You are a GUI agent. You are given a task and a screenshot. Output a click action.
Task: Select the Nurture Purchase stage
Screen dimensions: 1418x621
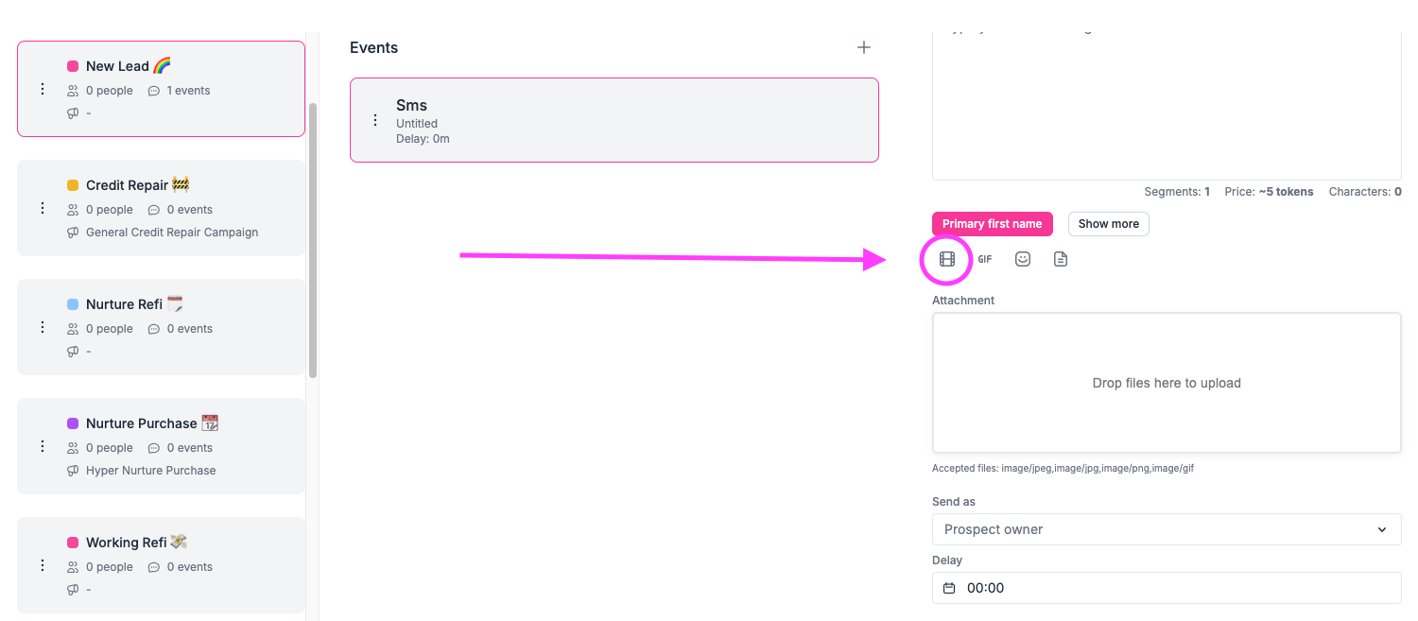170,446
